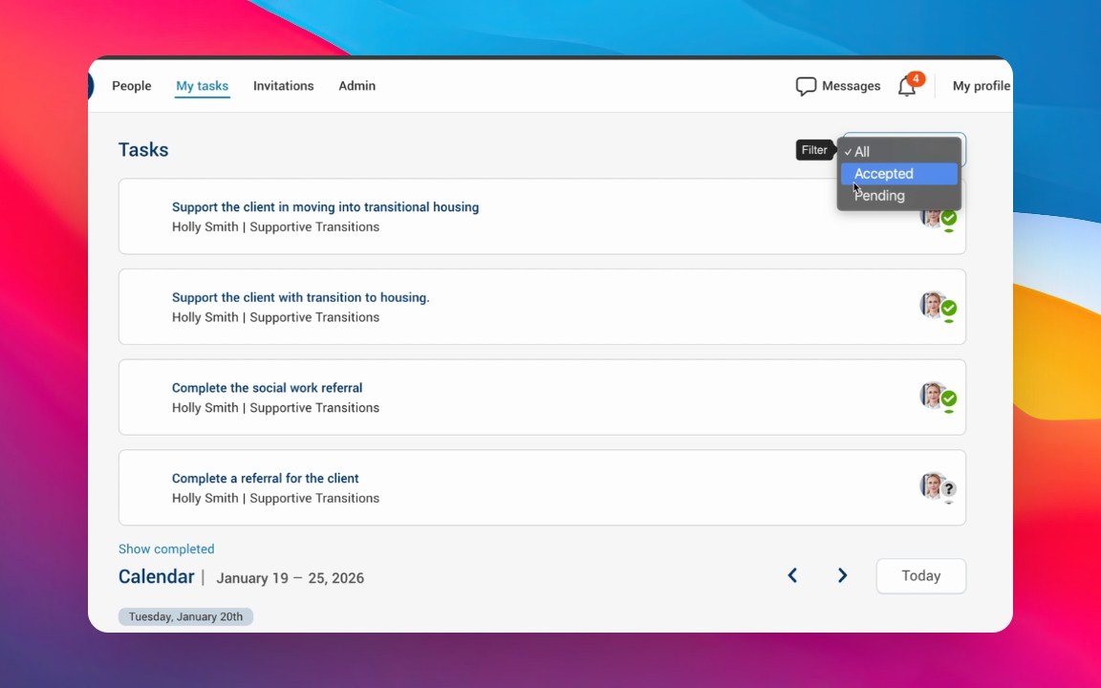Screen dimensions: 1101x688
Task: Click the Messages label
Action: (851, 86)
